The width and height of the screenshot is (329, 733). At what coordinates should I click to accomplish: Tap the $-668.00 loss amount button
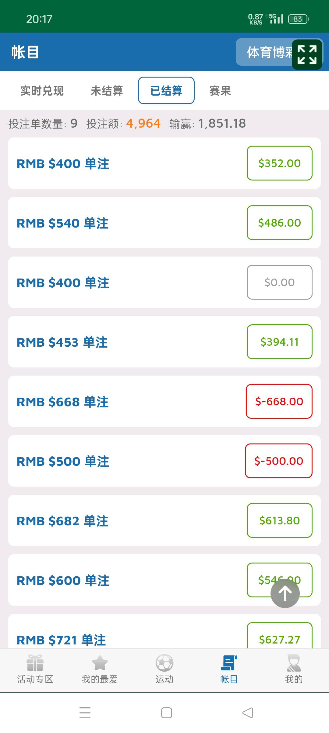pos(279,401)
